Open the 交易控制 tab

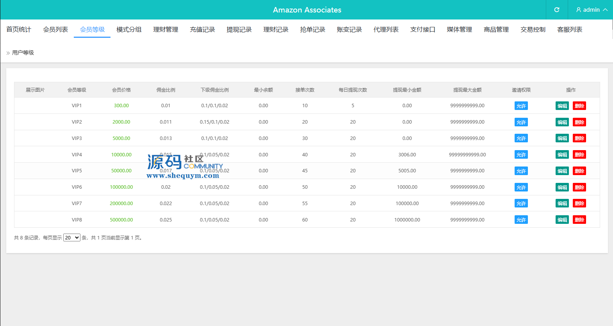[533, 30]
